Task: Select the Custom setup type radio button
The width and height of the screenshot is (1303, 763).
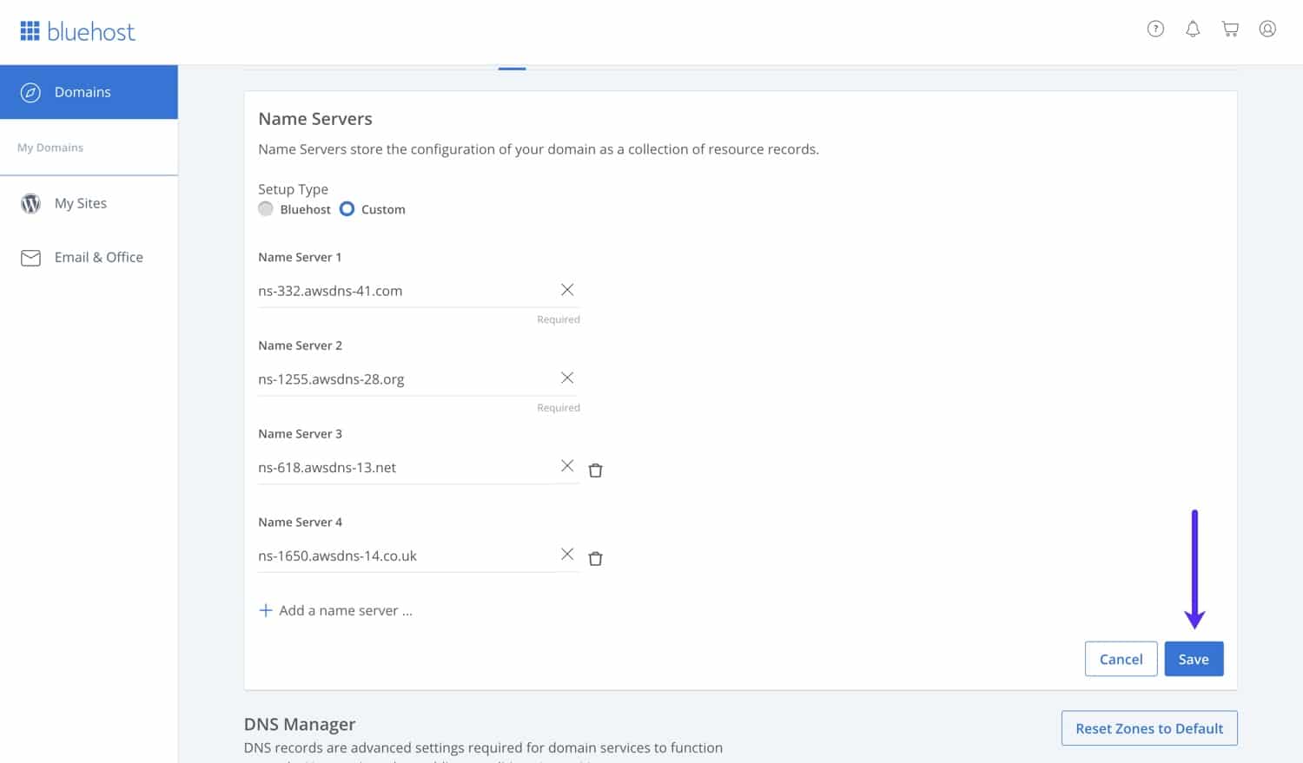Action: pos(347,209)
